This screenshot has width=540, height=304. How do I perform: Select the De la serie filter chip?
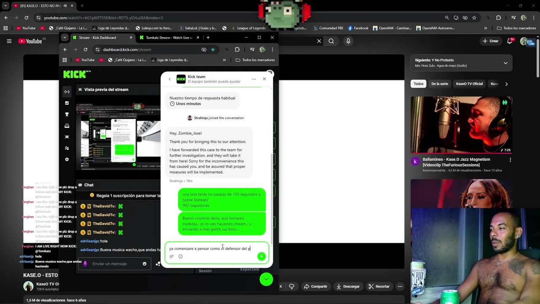coord(440,84)
